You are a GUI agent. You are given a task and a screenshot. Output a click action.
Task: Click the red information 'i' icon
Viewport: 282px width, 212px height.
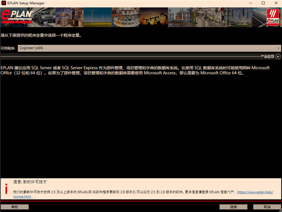6,189
